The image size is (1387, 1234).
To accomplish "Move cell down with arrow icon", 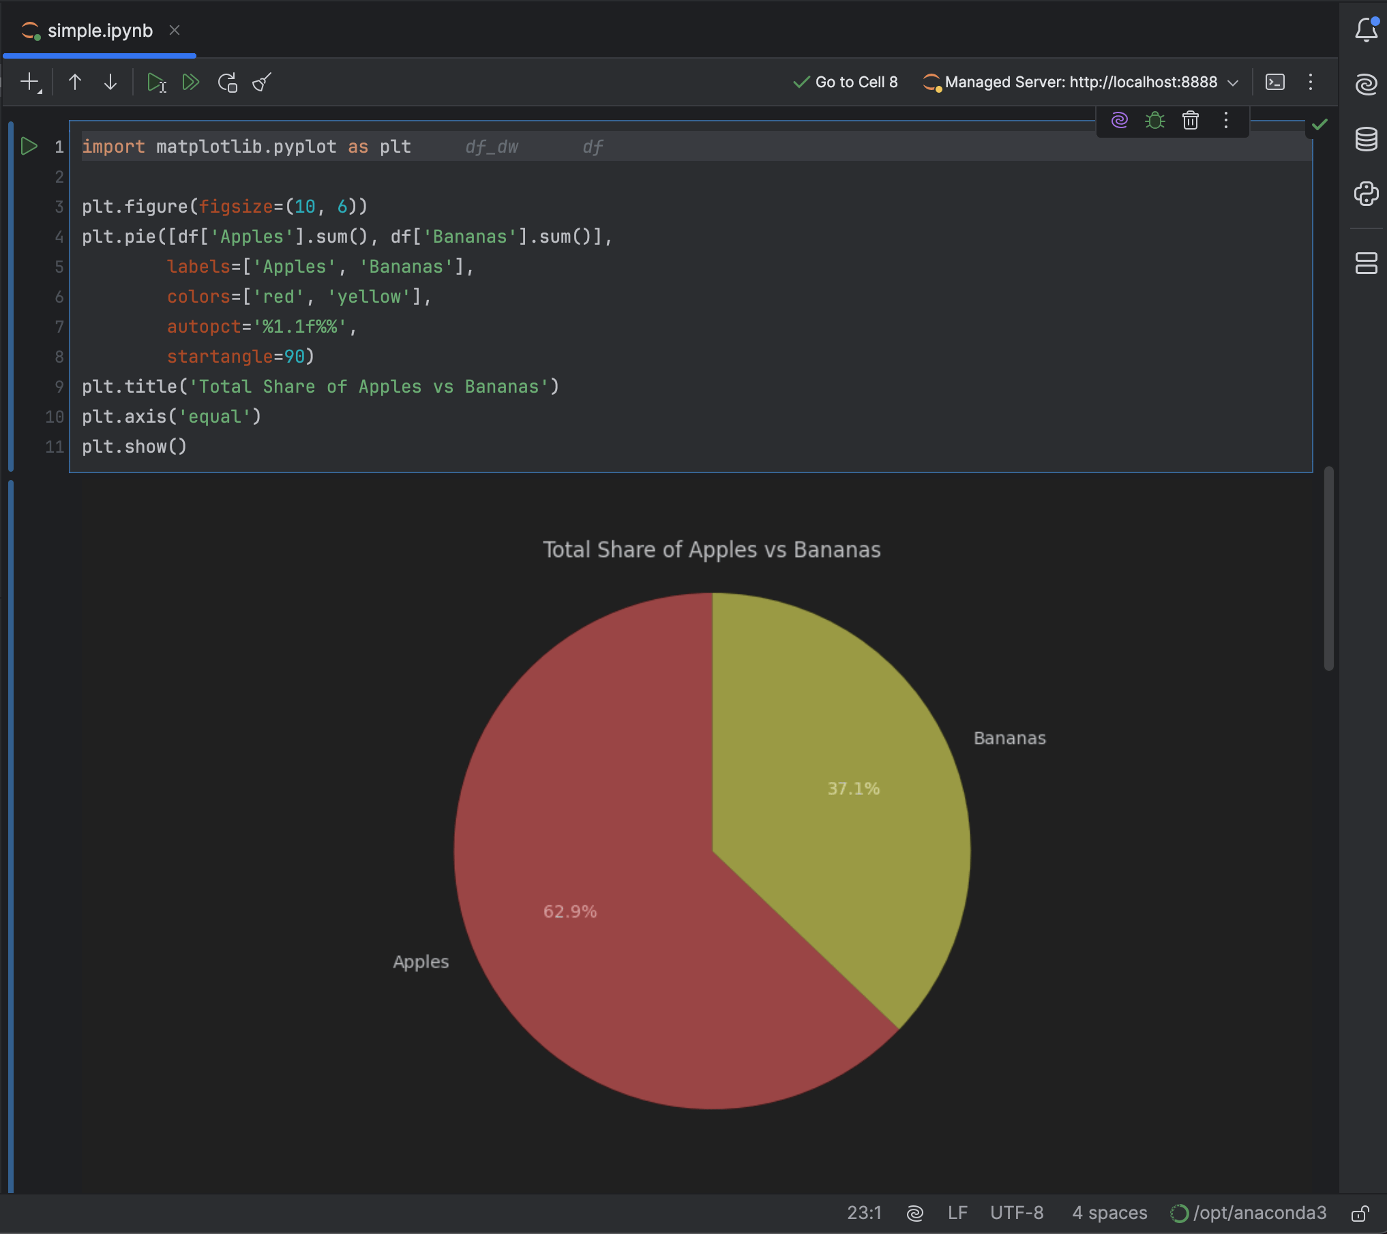I will (110, 82).
